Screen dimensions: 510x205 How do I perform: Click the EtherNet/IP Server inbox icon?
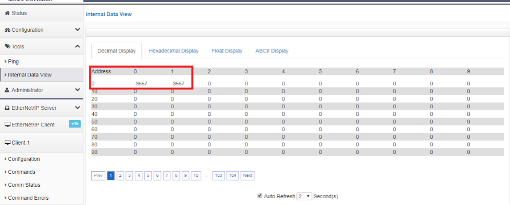pos(7,108)
